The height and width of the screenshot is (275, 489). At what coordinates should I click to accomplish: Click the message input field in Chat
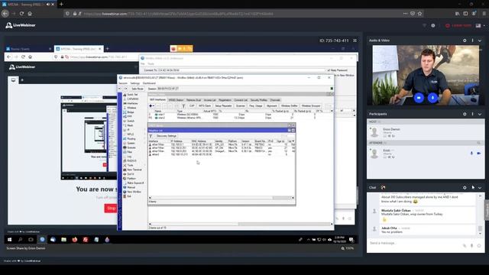[415, 243]
